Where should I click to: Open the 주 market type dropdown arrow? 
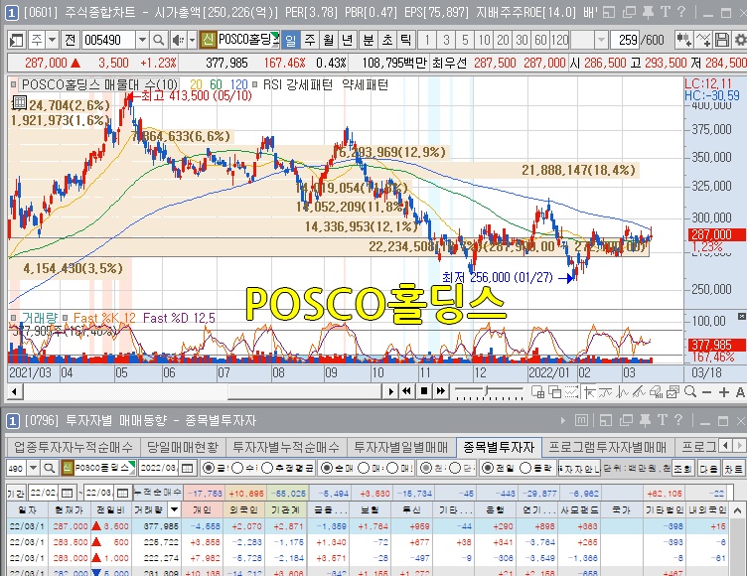(53, 40)
